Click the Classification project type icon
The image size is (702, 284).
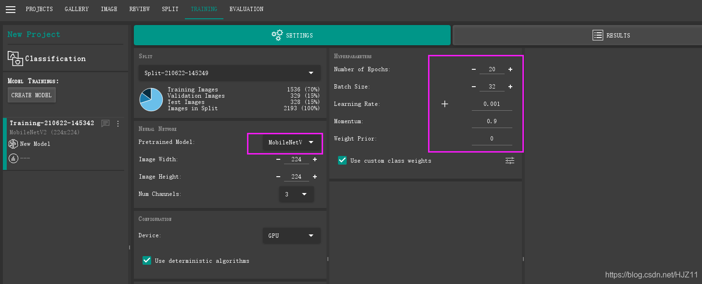point(15,59)
